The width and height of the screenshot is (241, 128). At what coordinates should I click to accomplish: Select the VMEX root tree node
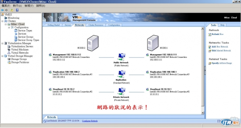[8, 15]
